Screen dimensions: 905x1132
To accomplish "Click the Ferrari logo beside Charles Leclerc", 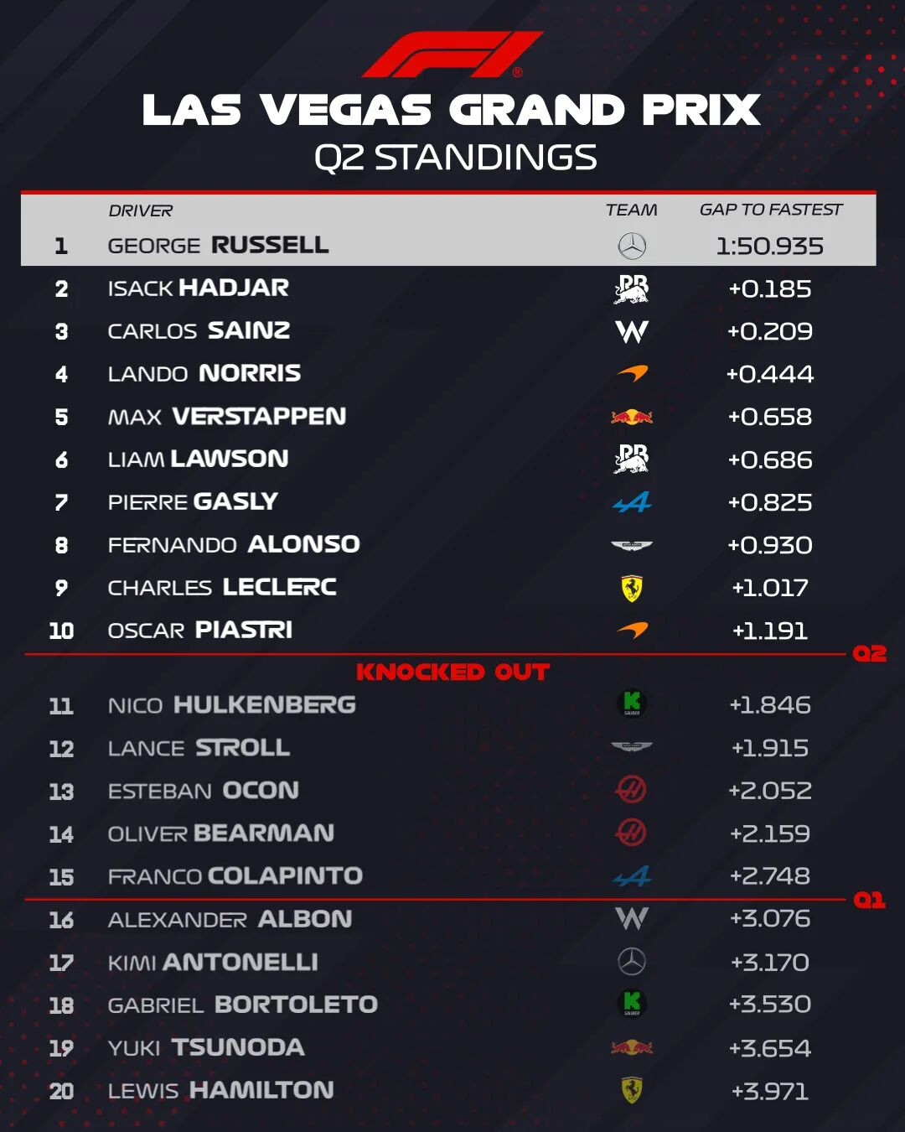I will [632, 588].
